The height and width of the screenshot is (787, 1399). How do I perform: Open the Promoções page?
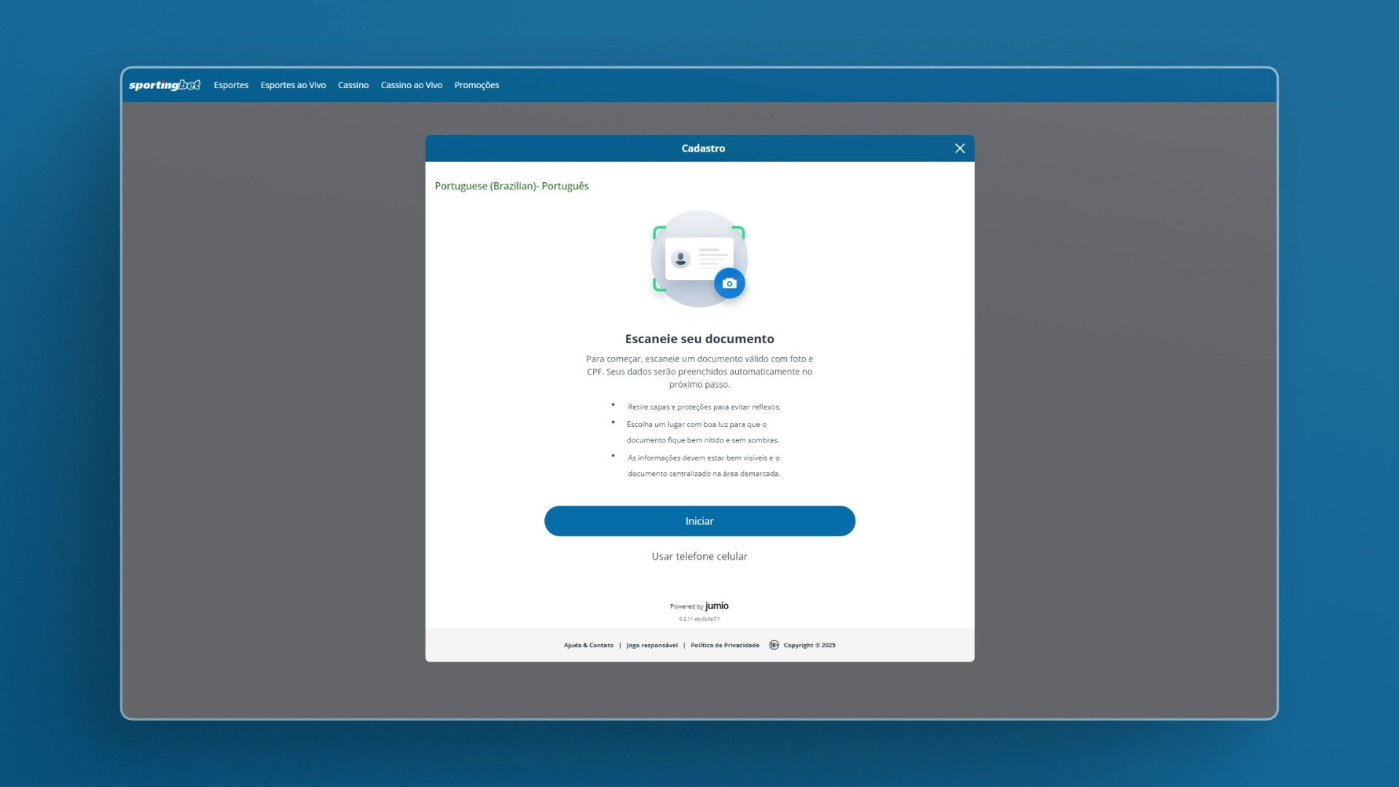coord(477,85)
